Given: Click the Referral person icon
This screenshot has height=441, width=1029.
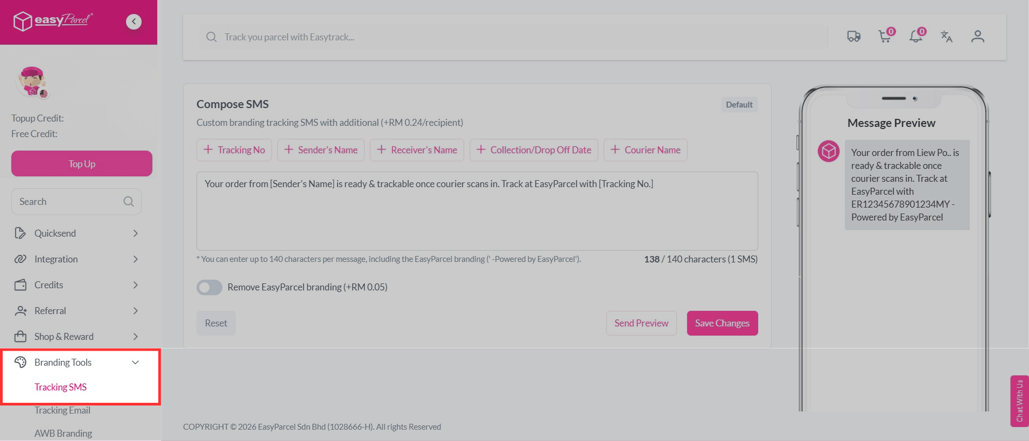Looking at the screenshot, I should 20,311.
